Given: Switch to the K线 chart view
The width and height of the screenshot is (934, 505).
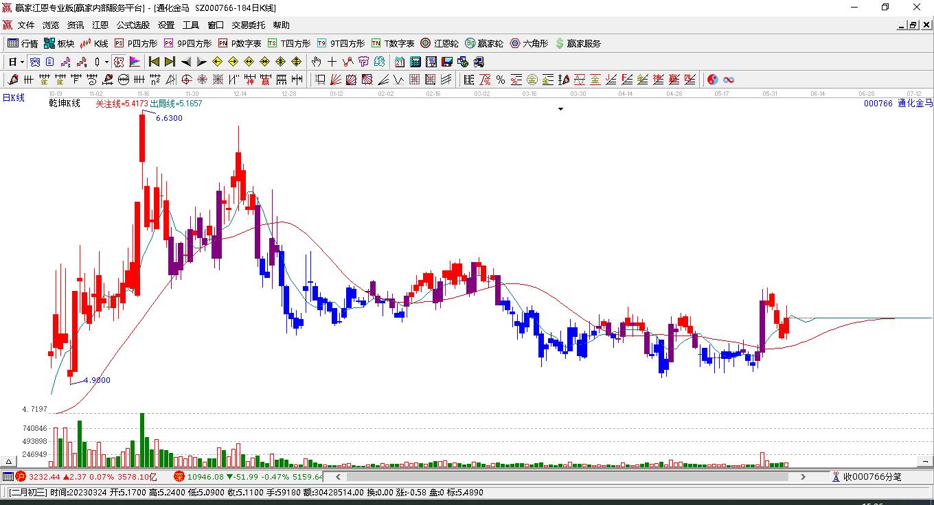Looking at the screenshot, I should pos(94,43).
